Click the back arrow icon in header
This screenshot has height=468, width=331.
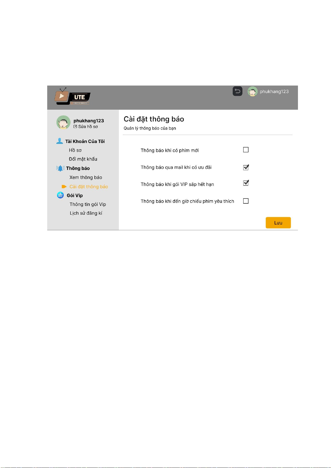click(x=237, y=91)
